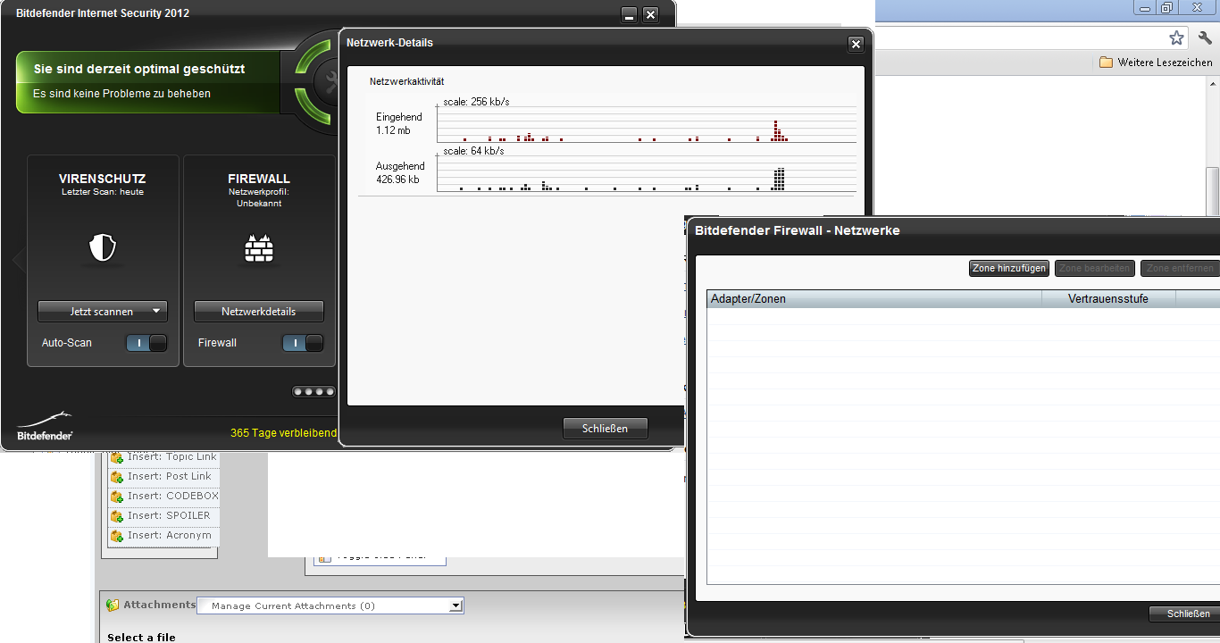Toggle the Auto-Scan switch
Screen dimensions: 1220x643
click(x=146, y=343)
